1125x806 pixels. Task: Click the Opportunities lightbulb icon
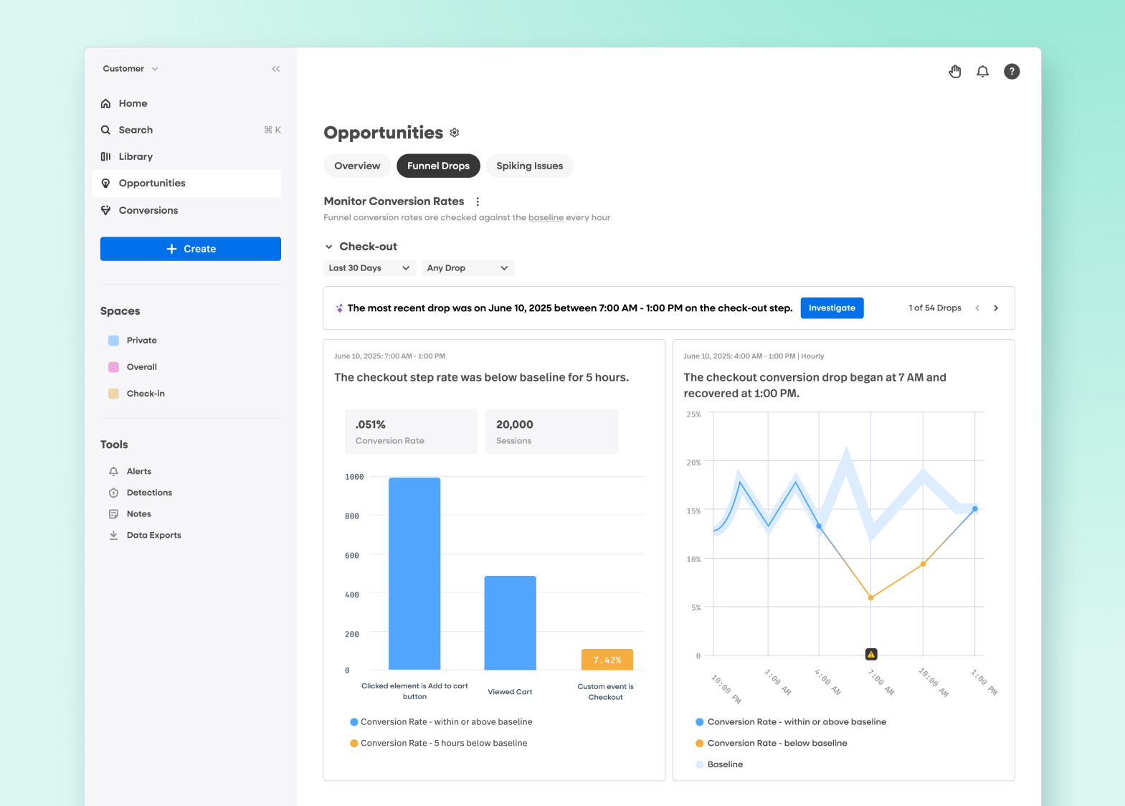click(105, 183)
